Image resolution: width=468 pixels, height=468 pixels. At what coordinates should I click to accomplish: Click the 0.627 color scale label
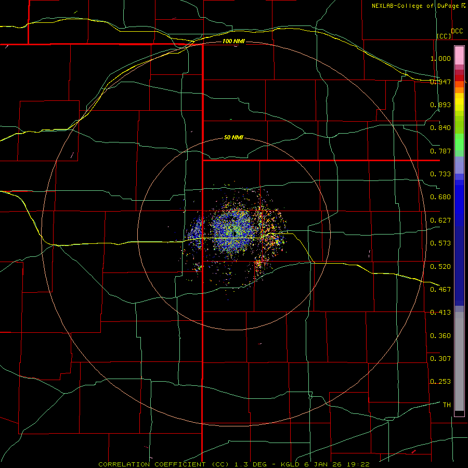pyautogui.click(x=440, y=220)
